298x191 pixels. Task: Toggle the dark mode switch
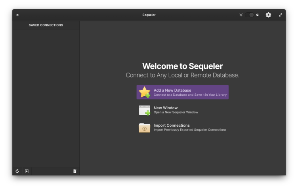(x=249, y=15)
